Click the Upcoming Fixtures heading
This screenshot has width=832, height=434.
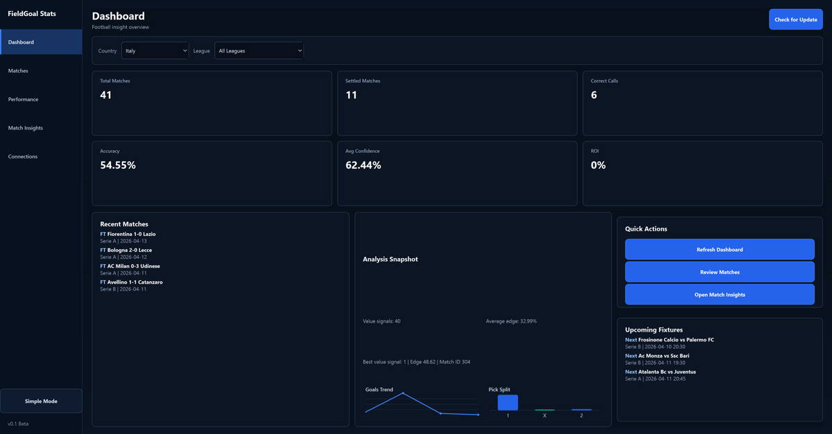654,330
